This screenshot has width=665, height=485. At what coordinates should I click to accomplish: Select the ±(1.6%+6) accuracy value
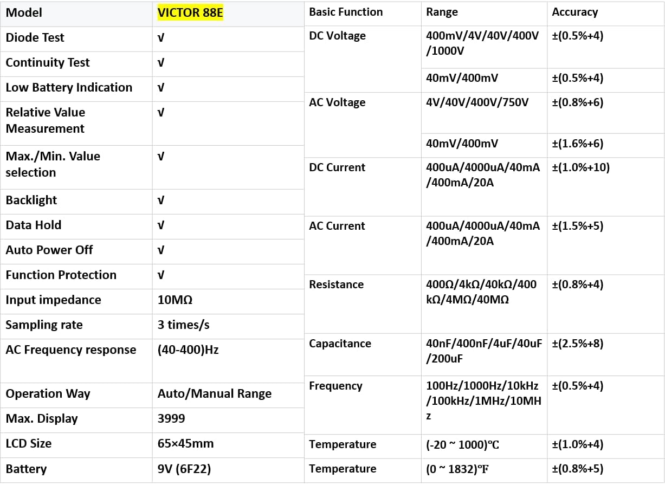coord(578,144)
